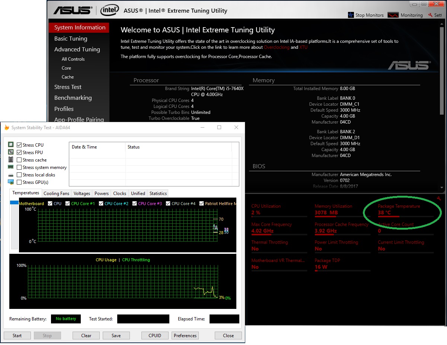447x345 pixels.
Task: Enable the Stress local disks checkbox
Action: tap(19, 175)
